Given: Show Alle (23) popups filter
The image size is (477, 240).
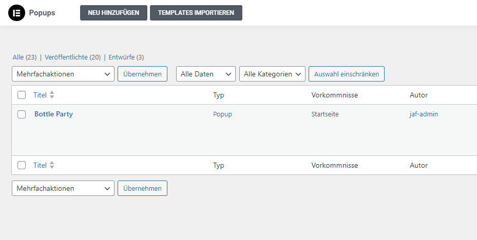Looking at the screenshot, I should pyautogui.click(x=24, y=57).
